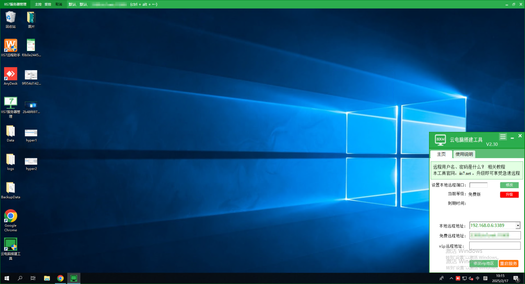This screenshot has height=284, width=525.
Task: Show hidden tray icons chevron
Action: click(452, 278)
